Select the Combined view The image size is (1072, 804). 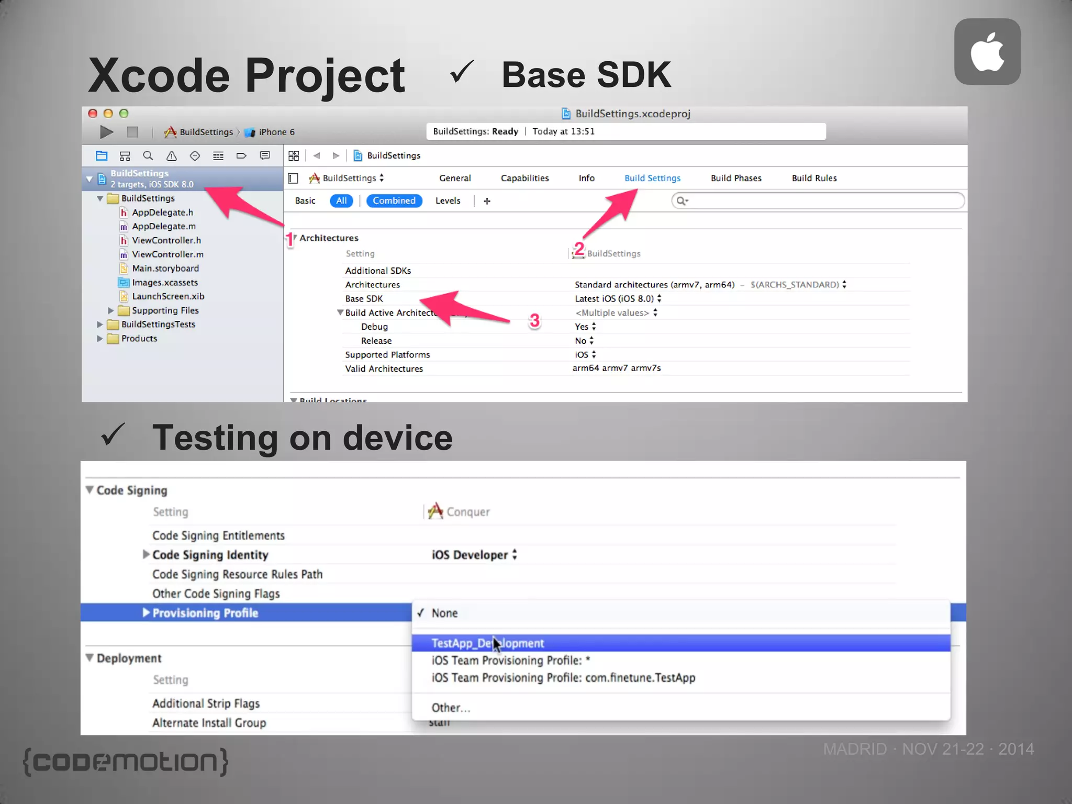pos(394,201)
